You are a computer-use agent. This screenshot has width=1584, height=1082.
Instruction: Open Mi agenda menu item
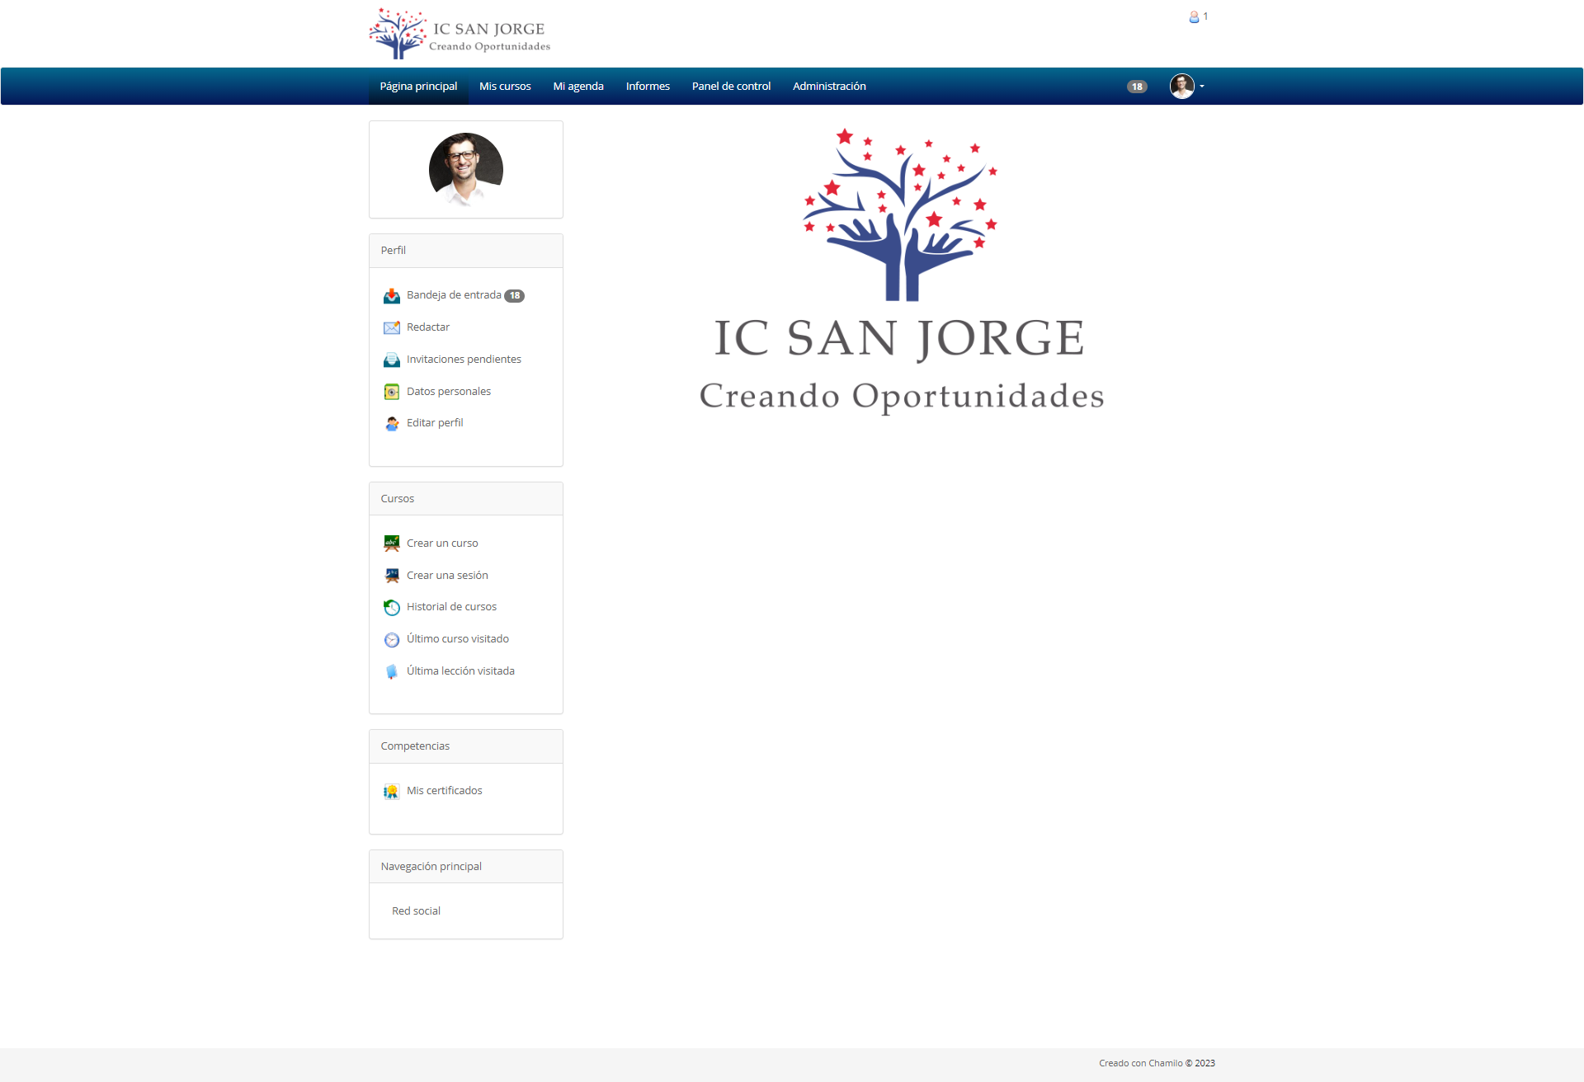tap(578, 86)
